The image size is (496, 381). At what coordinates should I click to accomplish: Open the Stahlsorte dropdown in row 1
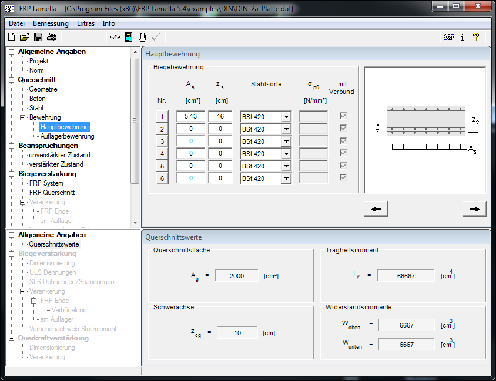click(286, 117)
